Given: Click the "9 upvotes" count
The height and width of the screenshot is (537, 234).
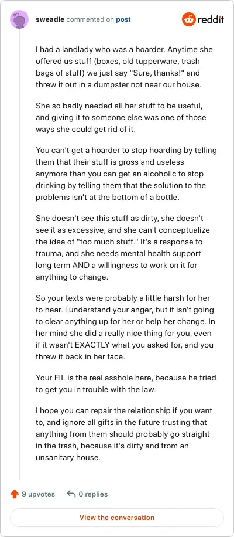Looking at the screenshot, I should pyautogui.click(x=38, y=494).
